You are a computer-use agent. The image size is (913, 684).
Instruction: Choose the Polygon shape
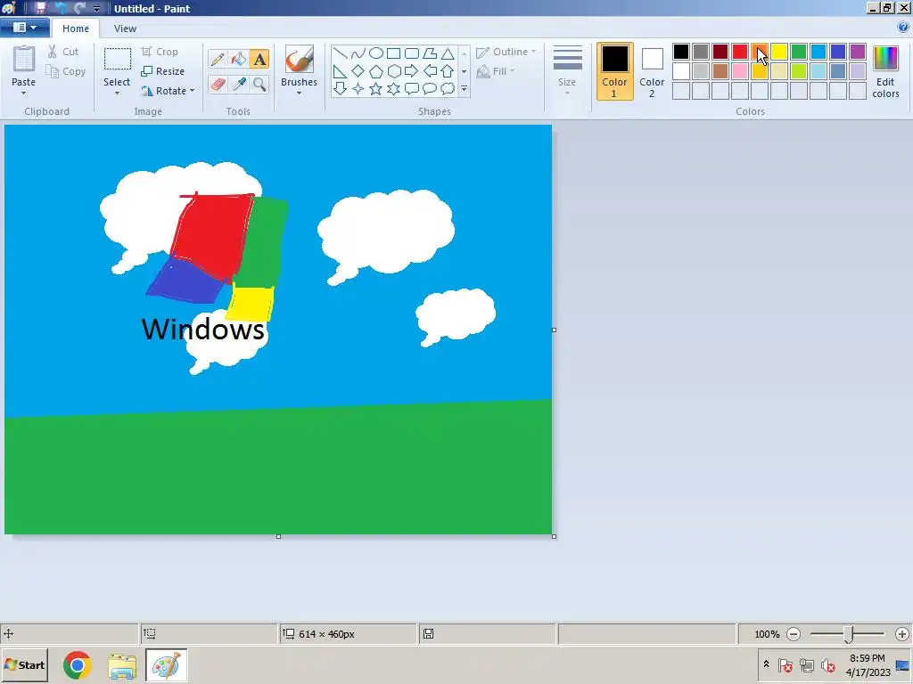pyautogui.click(x=430, y=53)
